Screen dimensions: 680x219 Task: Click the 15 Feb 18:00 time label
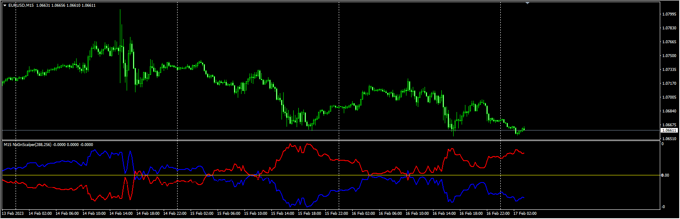pos(310,214)
